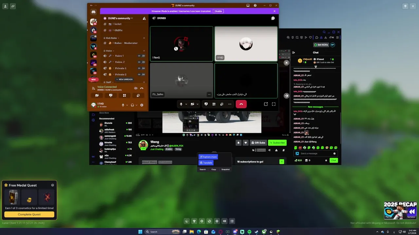Image resolution: width=419 pixels, height=235 pixels.
Task: Share the 1Reng stream icon
Action: tap(269, 150)
